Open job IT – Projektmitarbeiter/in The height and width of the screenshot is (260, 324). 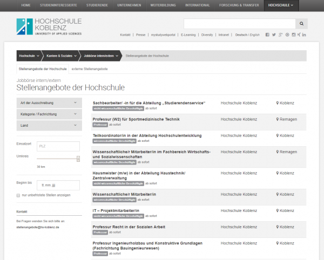(x=116, y=211)
